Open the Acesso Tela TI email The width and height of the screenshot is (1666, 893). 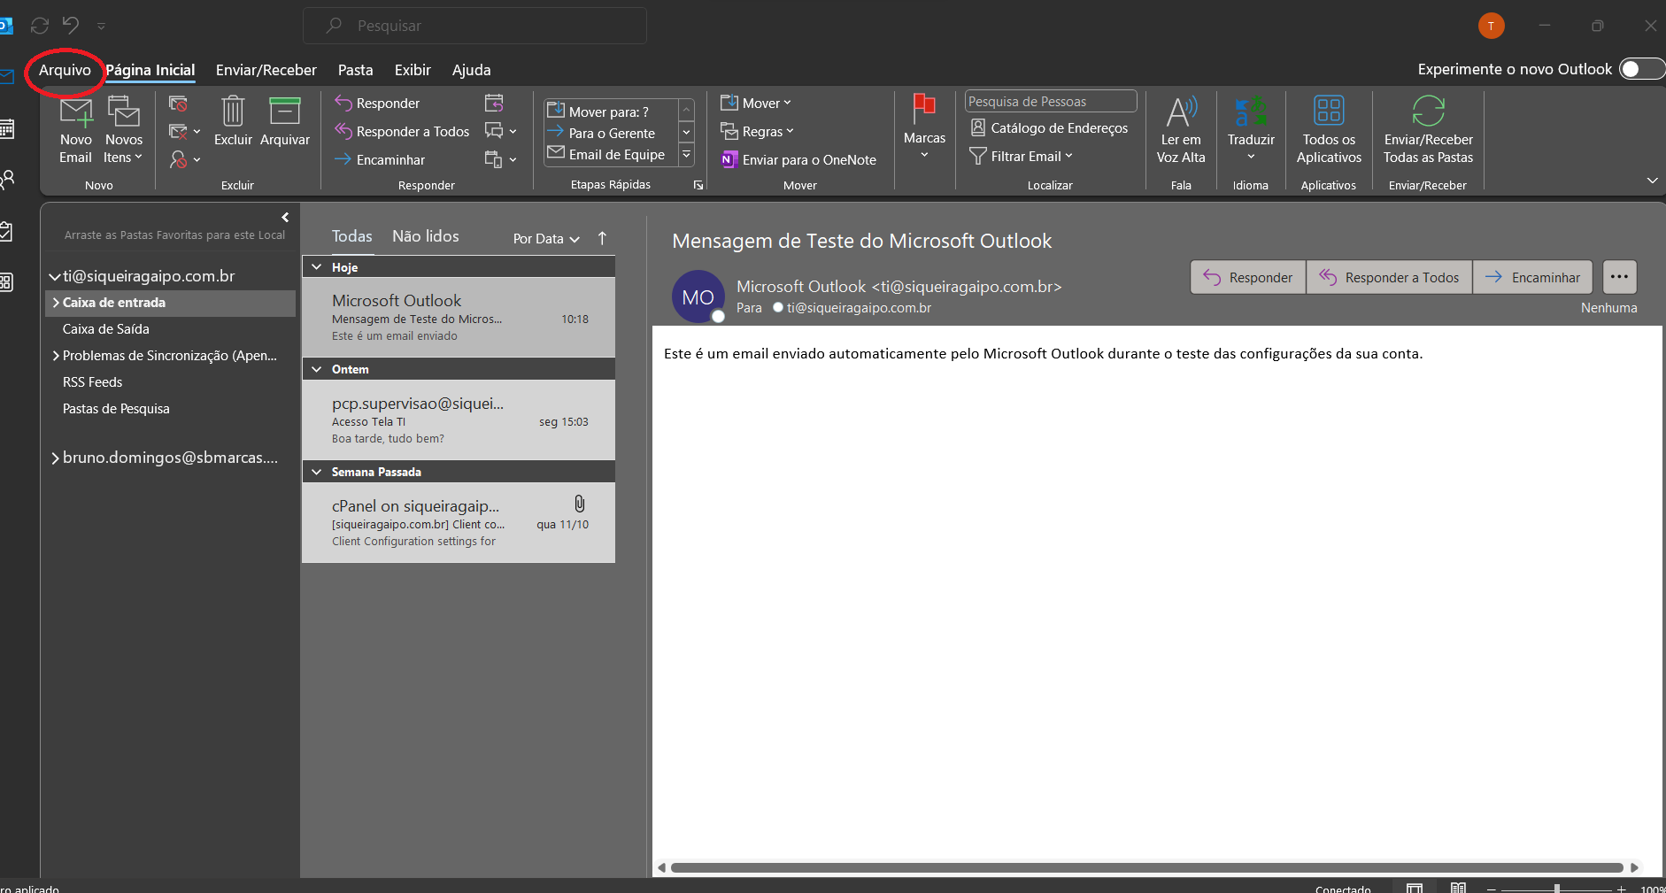pyautogui.click(x=459, y=420)
